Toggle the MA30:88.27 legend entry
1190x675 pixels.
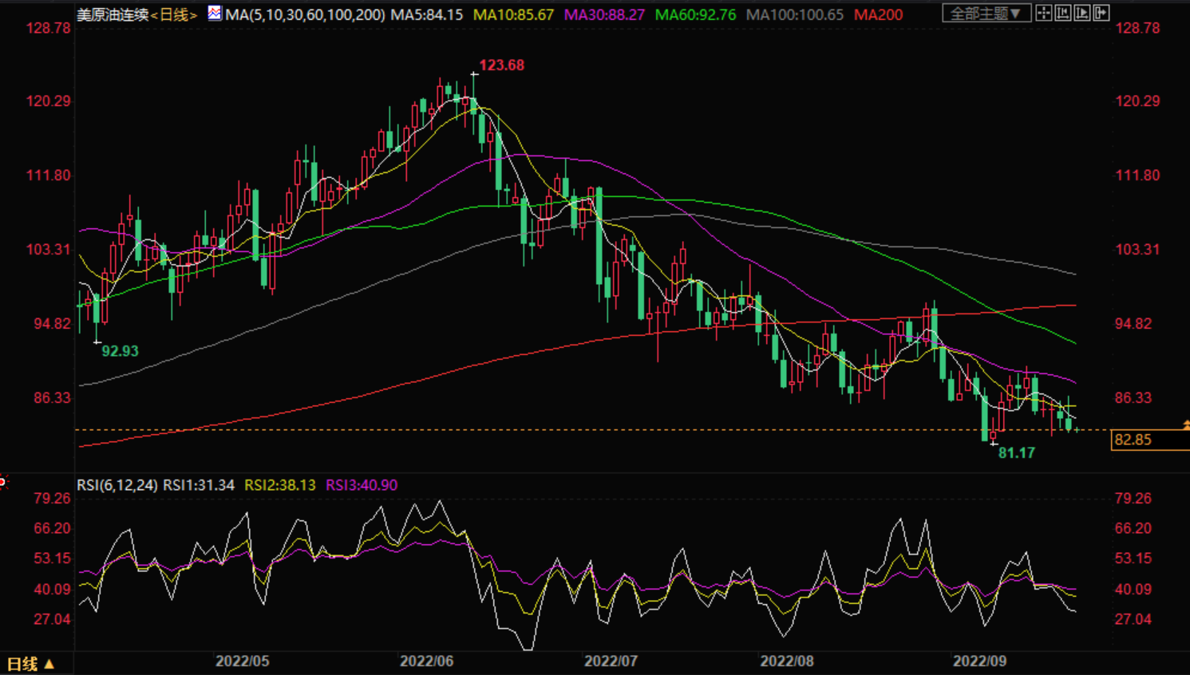point(604,15)
